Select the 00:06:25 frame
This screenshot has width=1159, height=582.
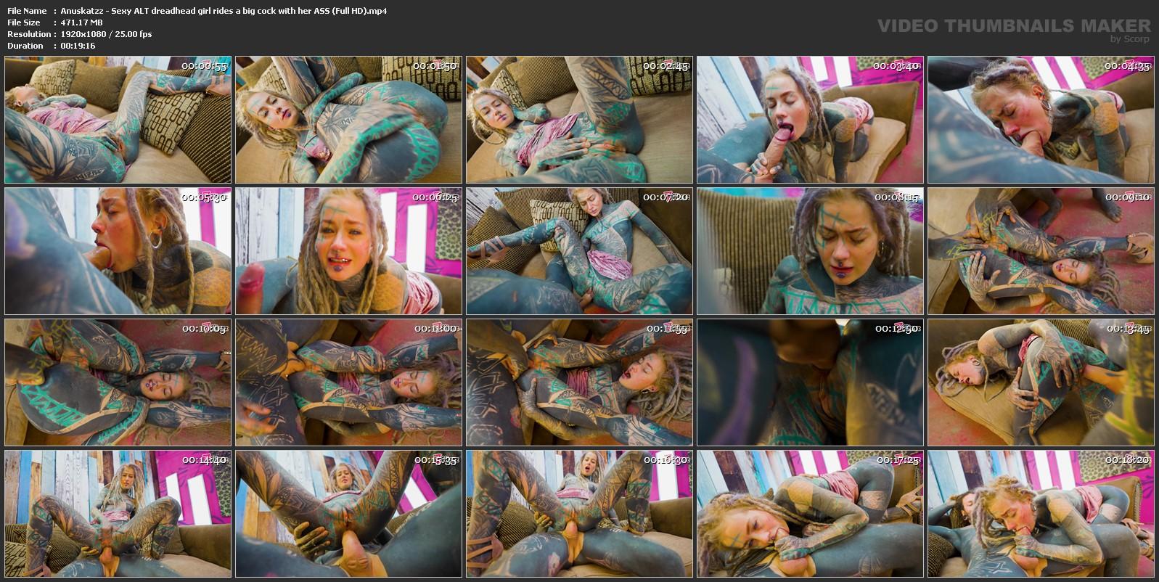[348, 251]
